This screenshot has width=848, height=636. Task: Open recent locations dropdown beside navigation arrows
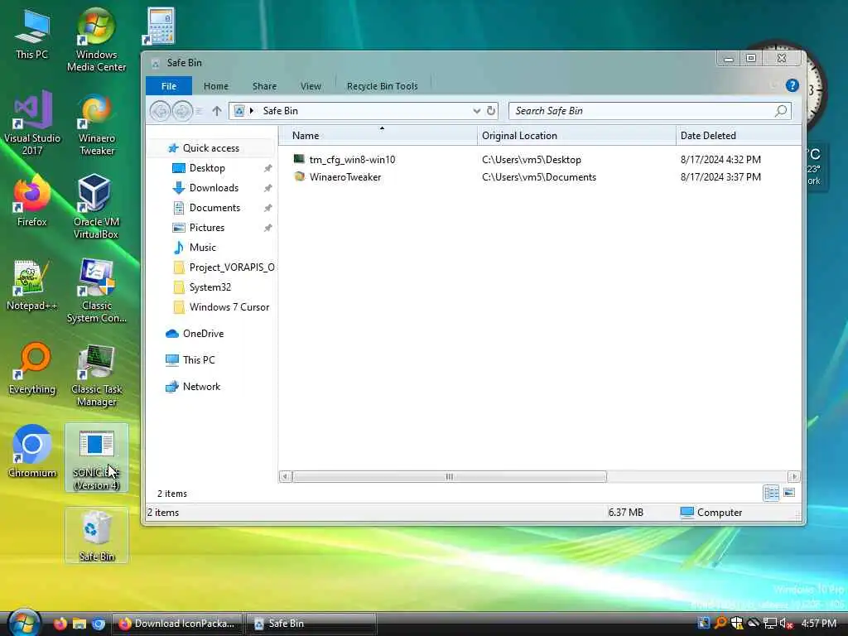pyautogui.click(x=199, y=111)
